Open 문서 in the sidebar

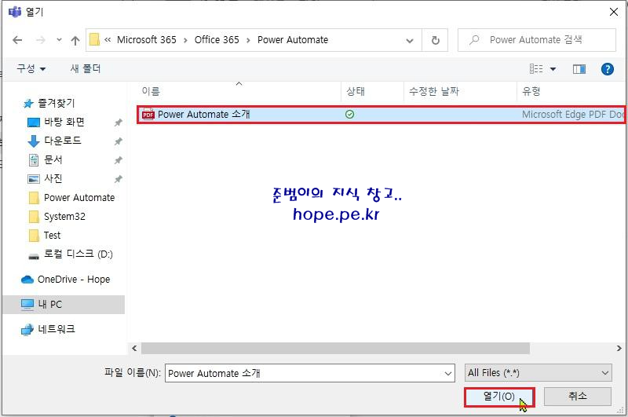(53, 159)
